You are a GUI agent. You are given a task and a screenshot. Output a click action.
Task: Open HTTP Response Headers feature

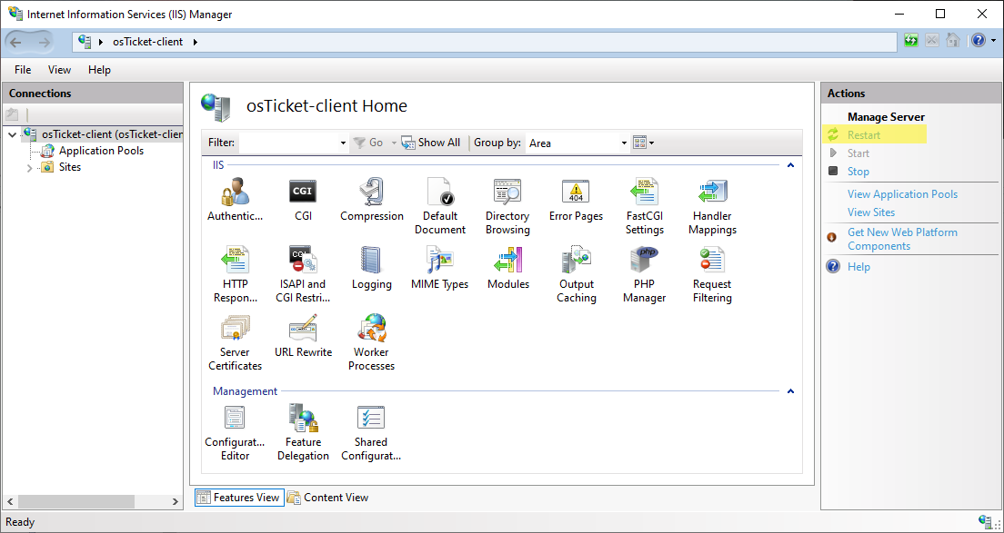coord(235,274)
